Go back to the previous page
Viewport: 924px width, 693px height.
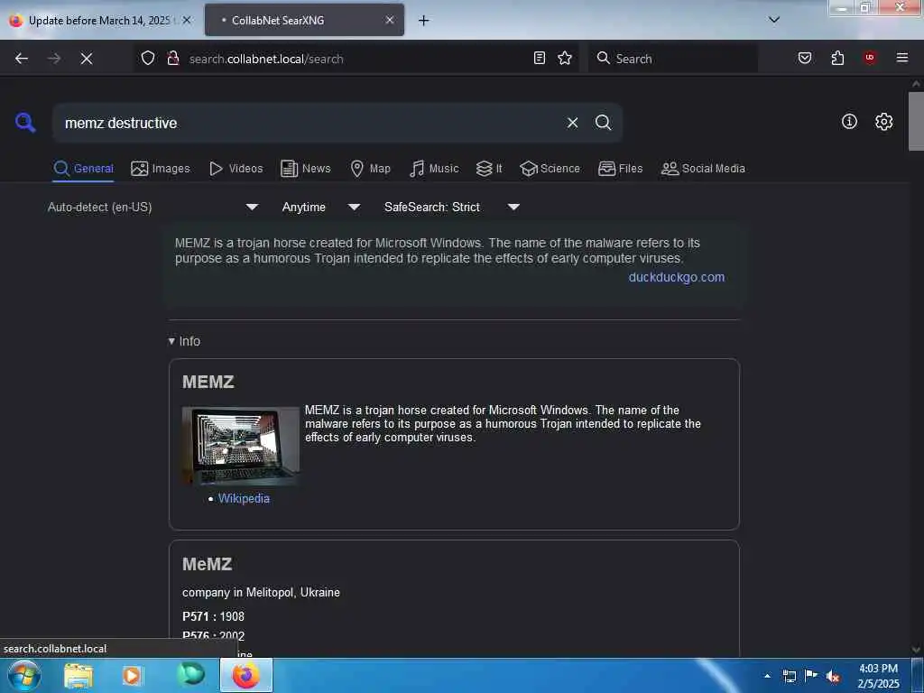click(22, 59)
